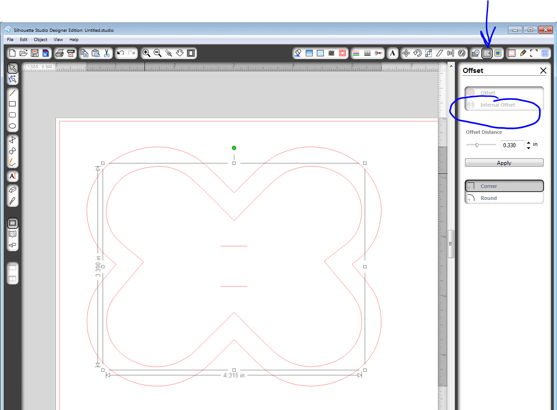Increase Offset Distance with up arrow
This screenshot has height=410, width=557.
[528, 143]
